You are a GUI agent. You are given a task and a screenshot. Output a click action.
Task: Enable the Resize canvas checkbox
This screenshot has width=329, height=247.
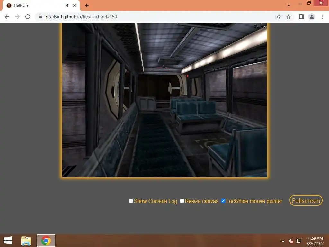(x=182, y=201)
